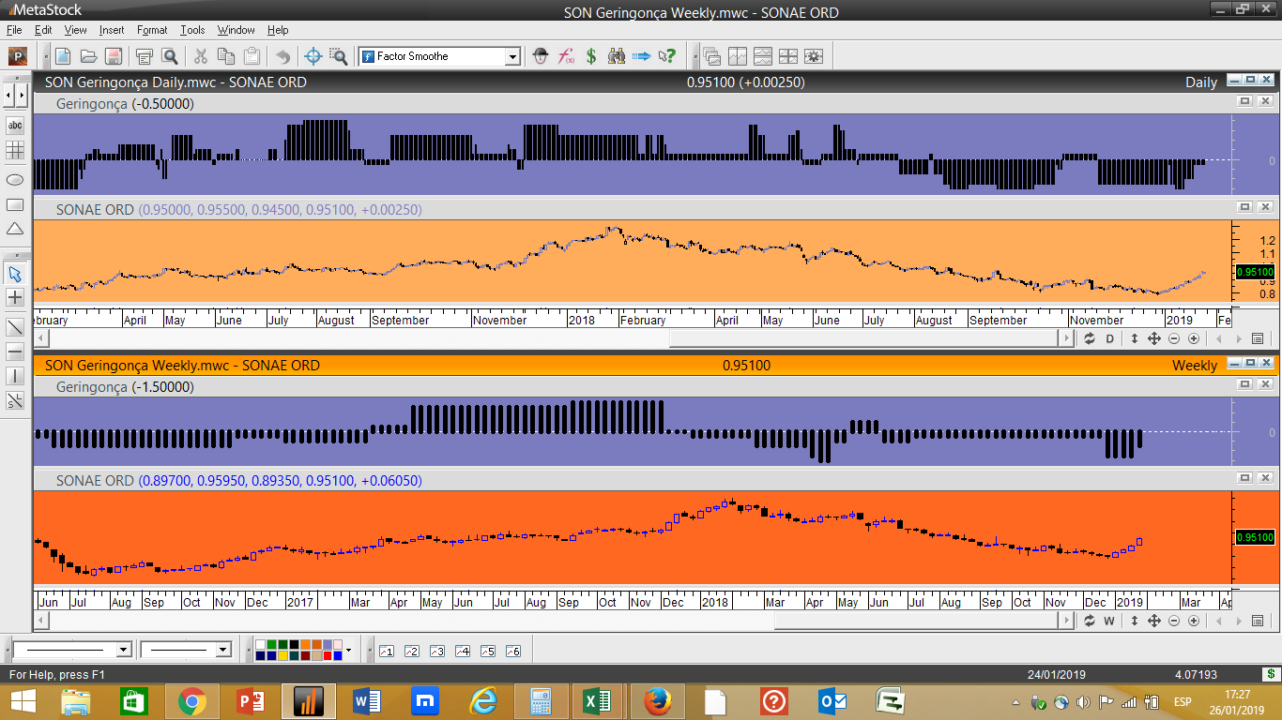1282x720 pixels.
Task: Toggle daily chart periodicity D button
Action: coord(1109,338)
